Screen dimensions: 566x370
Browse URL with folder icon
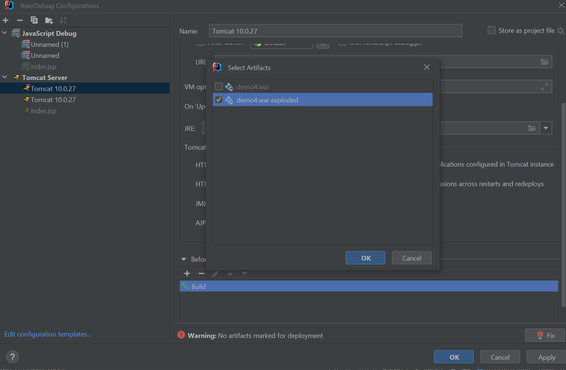(545, 62)
